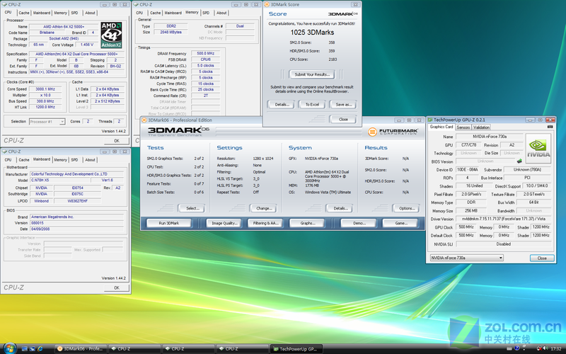The height and width of the screenshot is (354, 566).
Task: Open About tab in the CPU-Z memory window
Action: 221,13
